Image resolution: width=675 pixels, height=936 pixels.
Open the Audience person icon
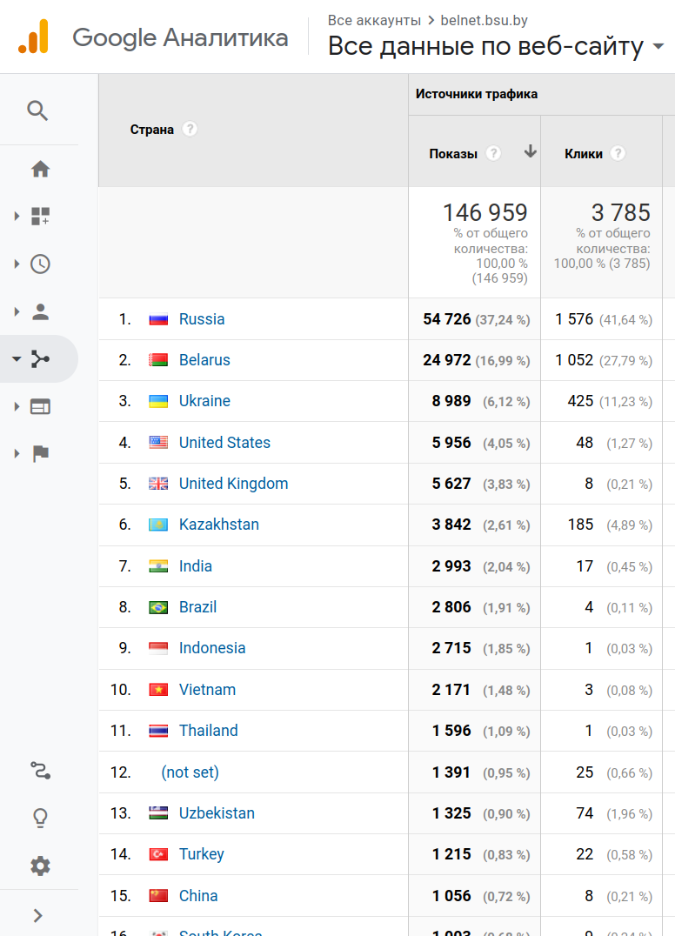40,311
